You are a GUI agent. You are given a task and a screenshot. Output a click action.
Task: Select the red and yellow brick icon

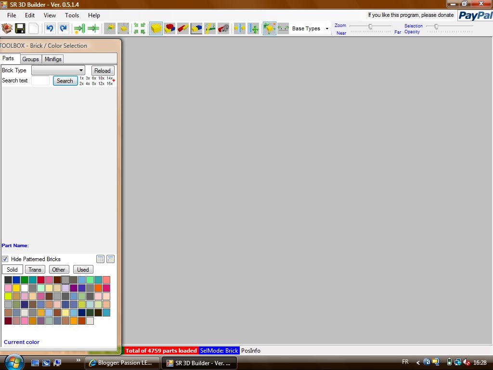pyautogui.click(x=183, y=28)
